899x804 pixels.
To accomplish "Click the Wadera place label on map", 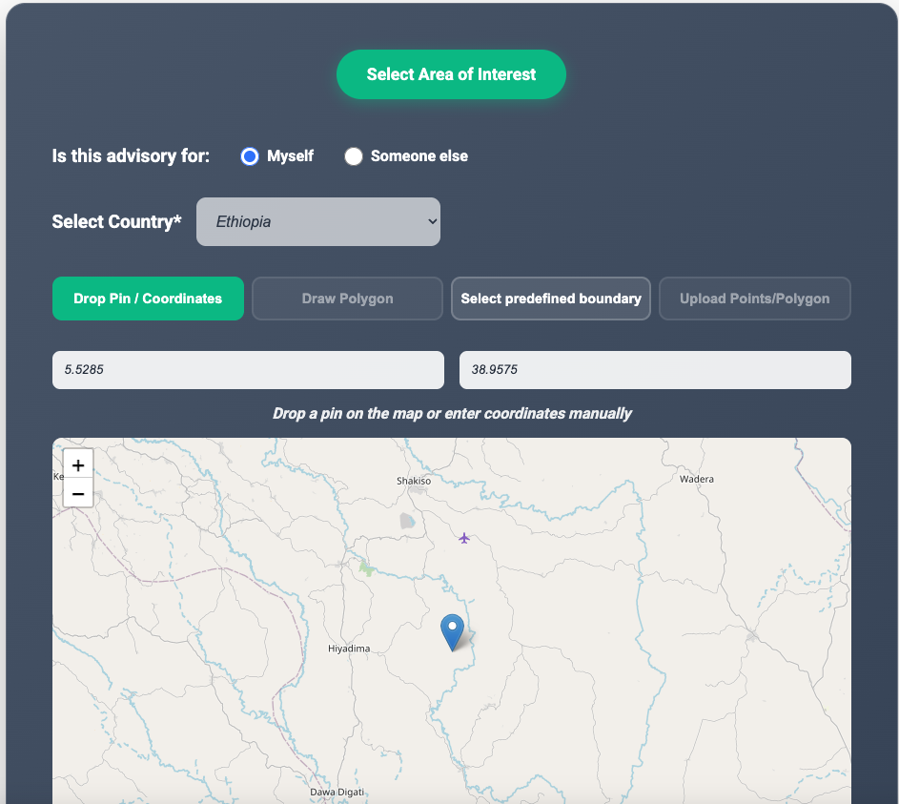I will 697,479.
